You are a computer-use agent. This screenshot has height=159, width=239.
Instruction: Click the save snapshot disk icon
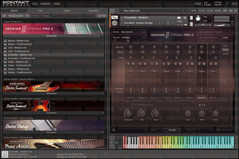pos(168,23)
